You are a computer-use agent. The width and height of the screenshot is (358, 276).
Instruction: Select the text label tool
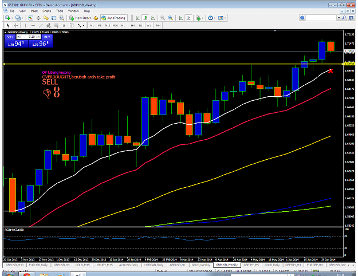coord(72,25)
